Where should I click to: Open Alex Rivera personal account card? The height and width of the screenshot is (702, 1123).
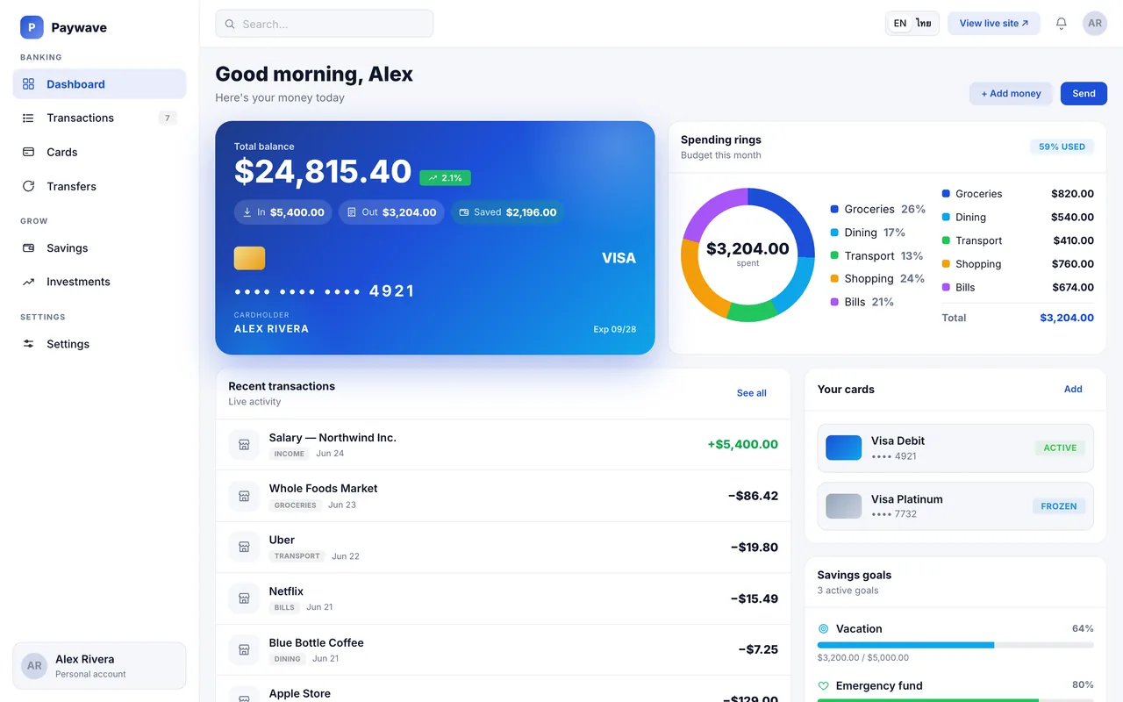(x=99, y=666)
